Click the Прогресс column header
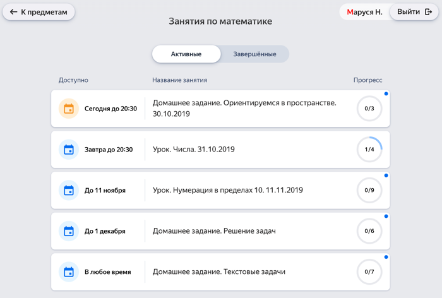This screenshot has width=442, height=298. tap(368, 80)
